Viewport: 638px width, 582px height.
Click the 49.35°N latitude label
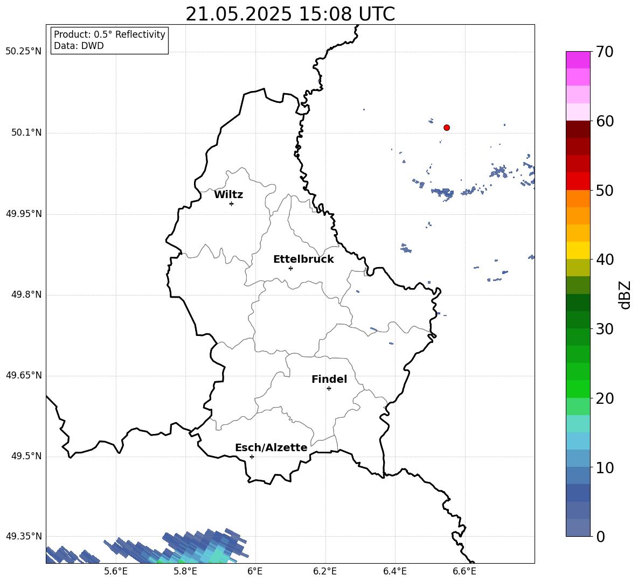[24, 536]
